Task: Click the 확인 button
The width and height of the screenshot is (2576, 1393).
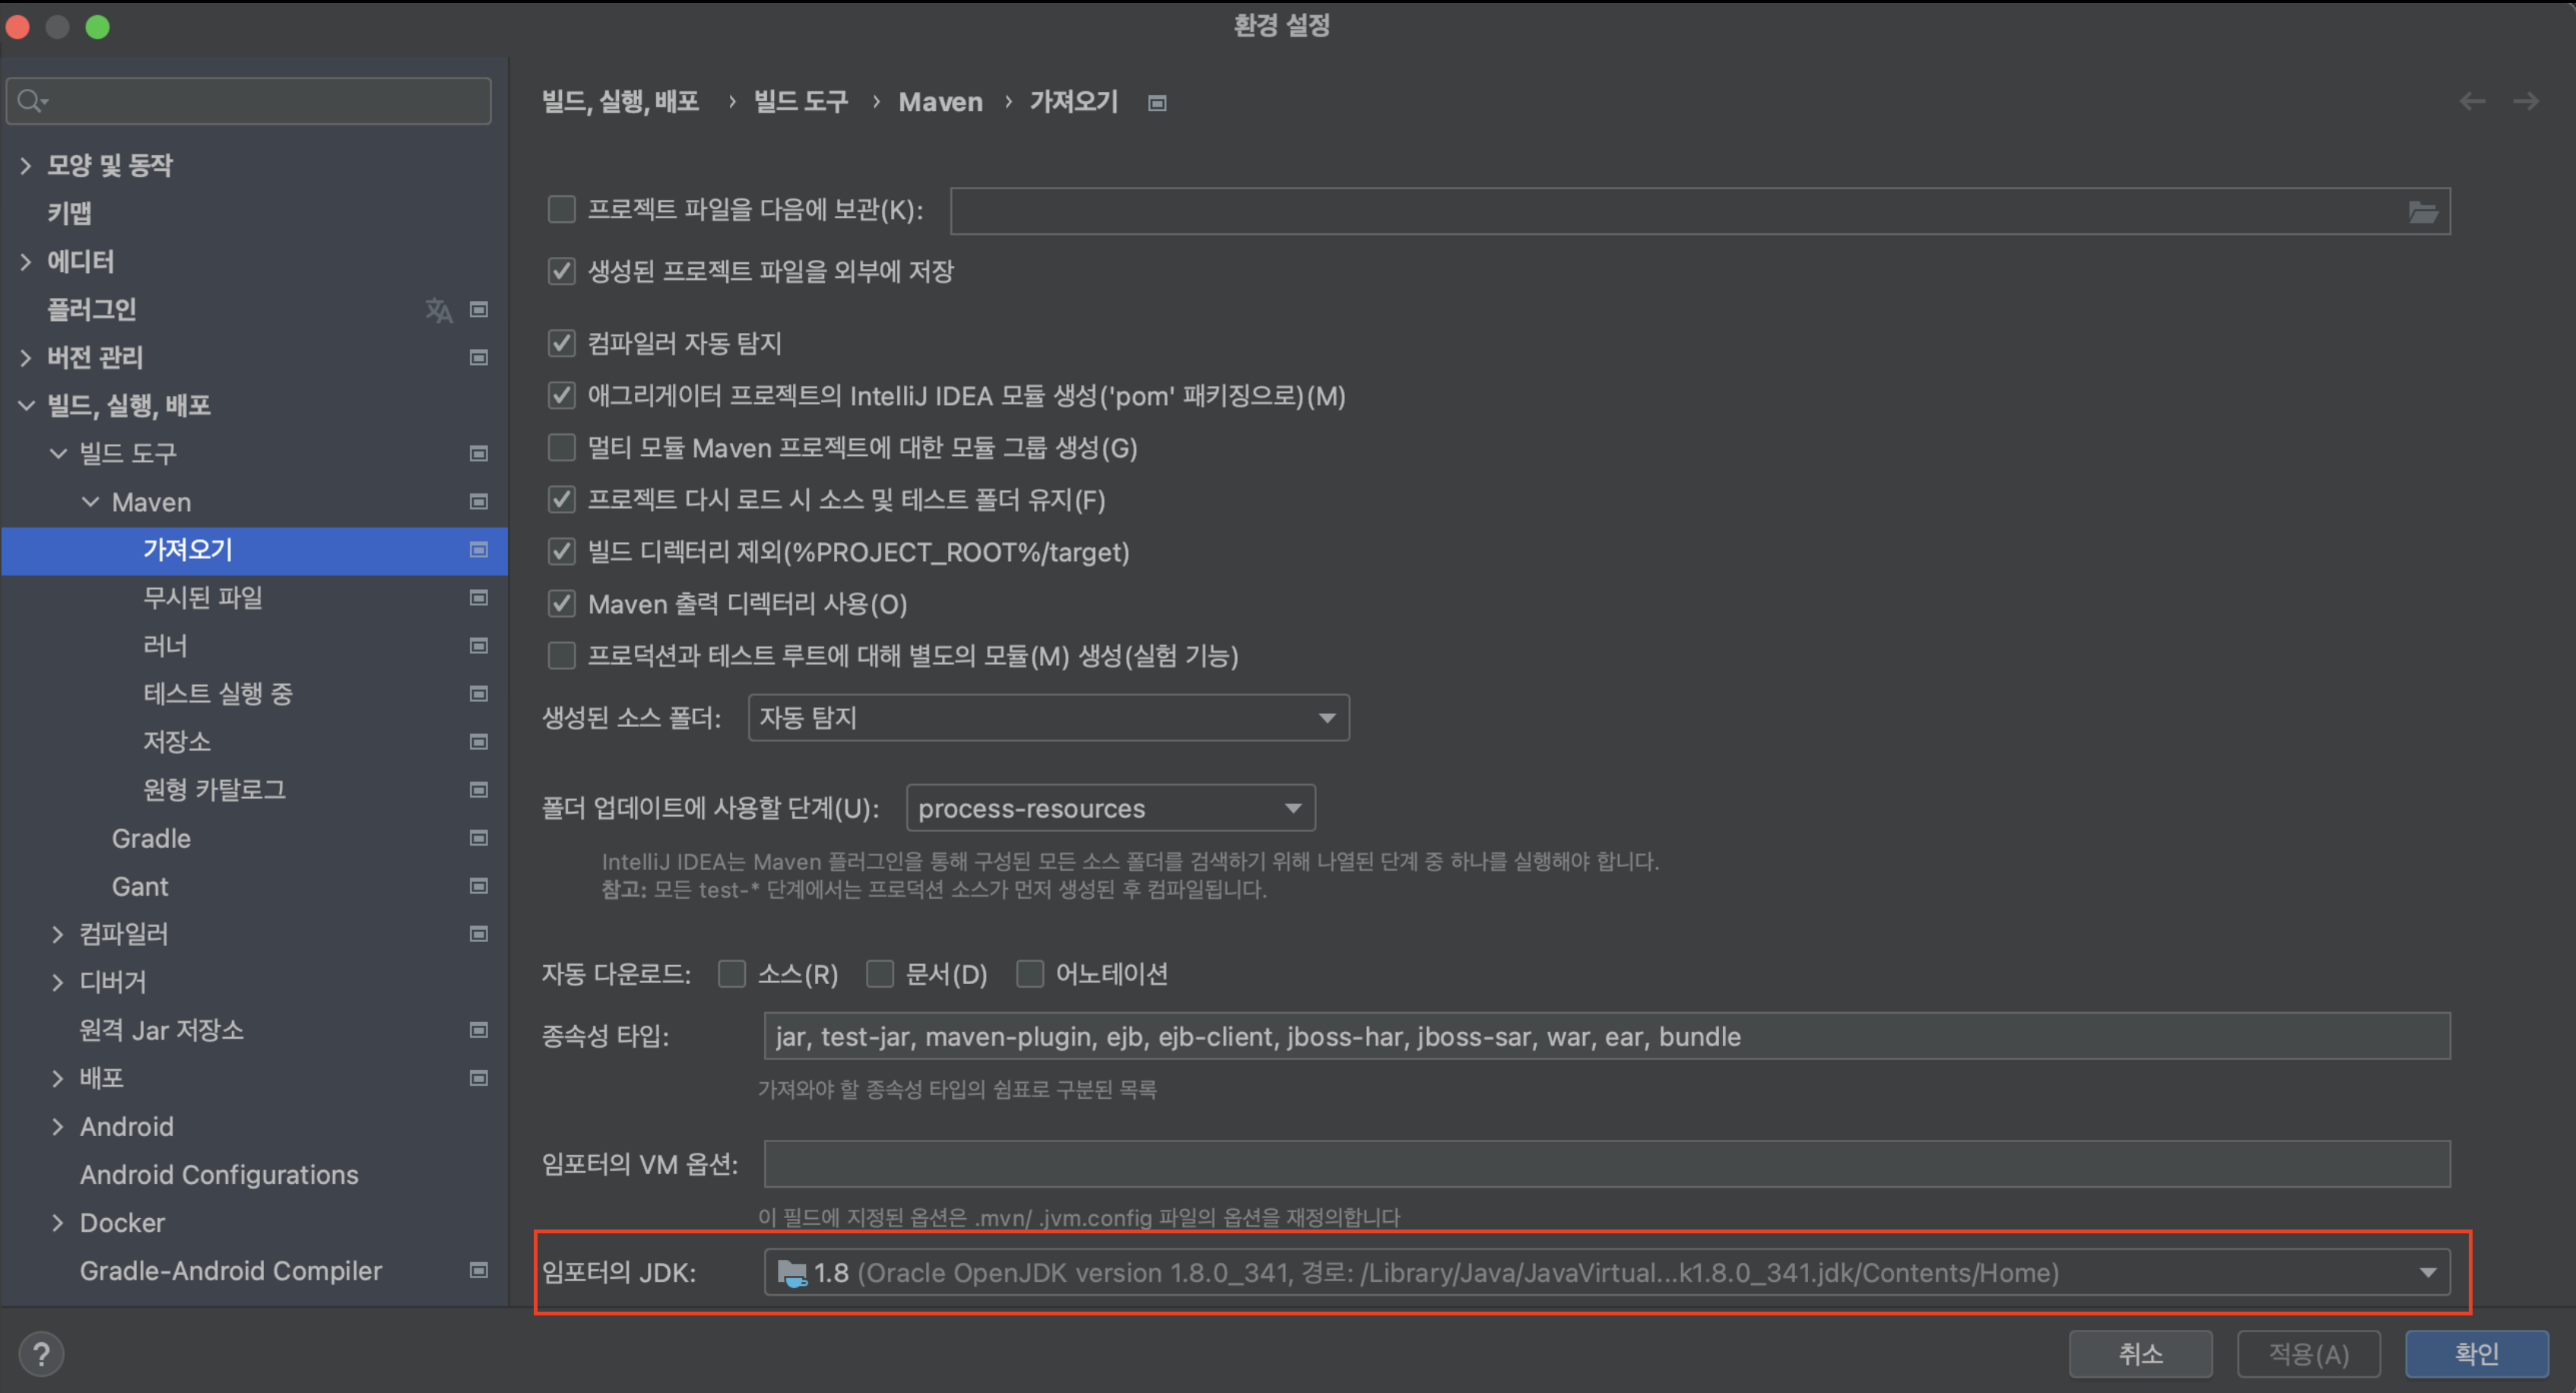Action: point(2476,1354)
